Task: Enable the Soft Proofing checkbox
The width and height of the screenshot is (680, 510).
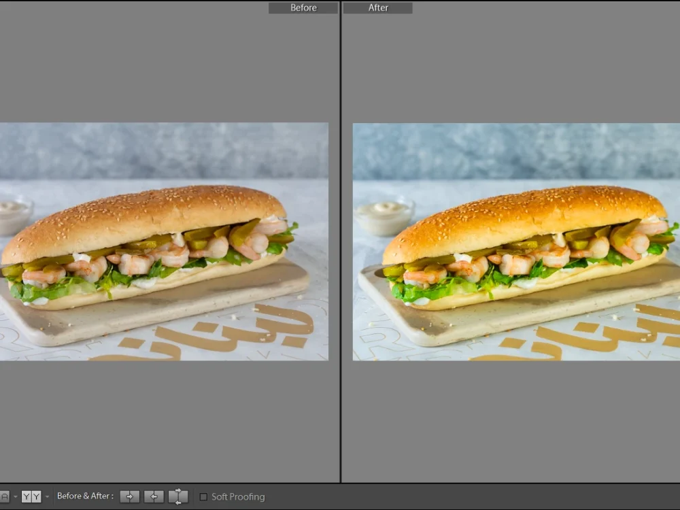Action: [203, 496]
